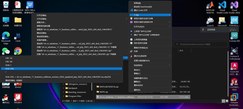The height and width of the screenshot is (109, 243).
Task: Open the Launch desktop shortcut
Action: click(210, 22)
